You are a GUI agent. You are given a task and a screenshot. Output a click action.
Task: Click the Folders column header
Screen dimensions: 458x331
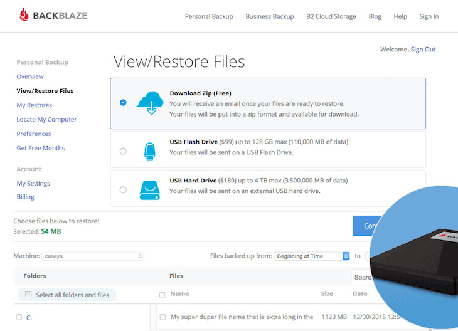click(35, 276)
